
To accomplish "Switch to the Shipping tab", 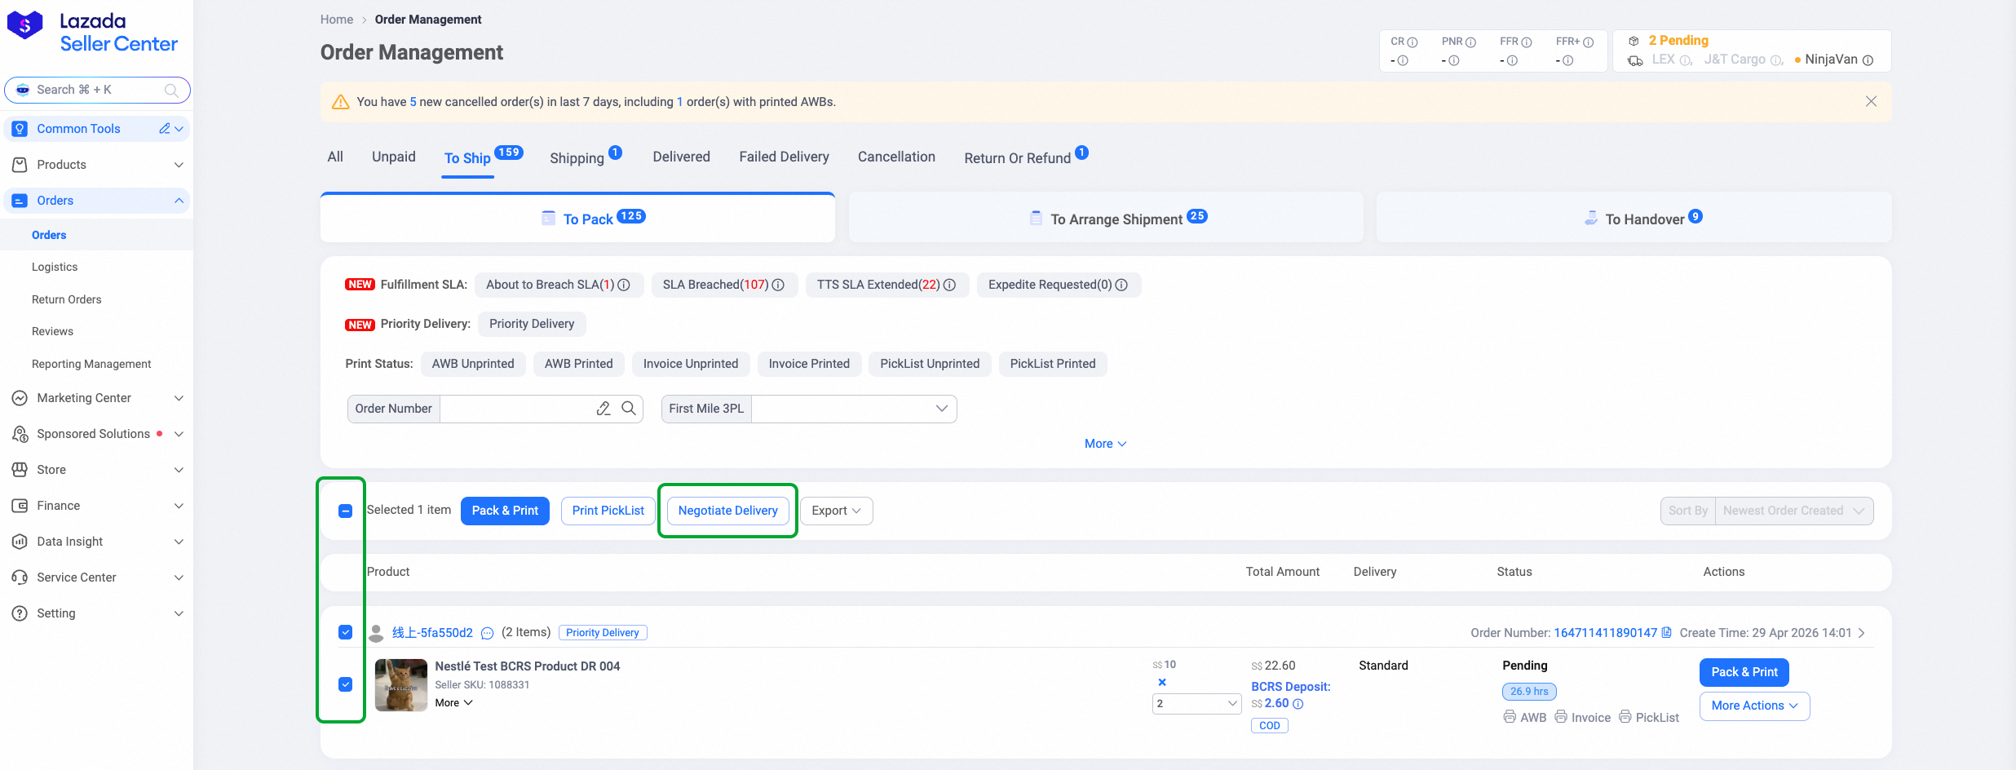I will coord(577,158).
